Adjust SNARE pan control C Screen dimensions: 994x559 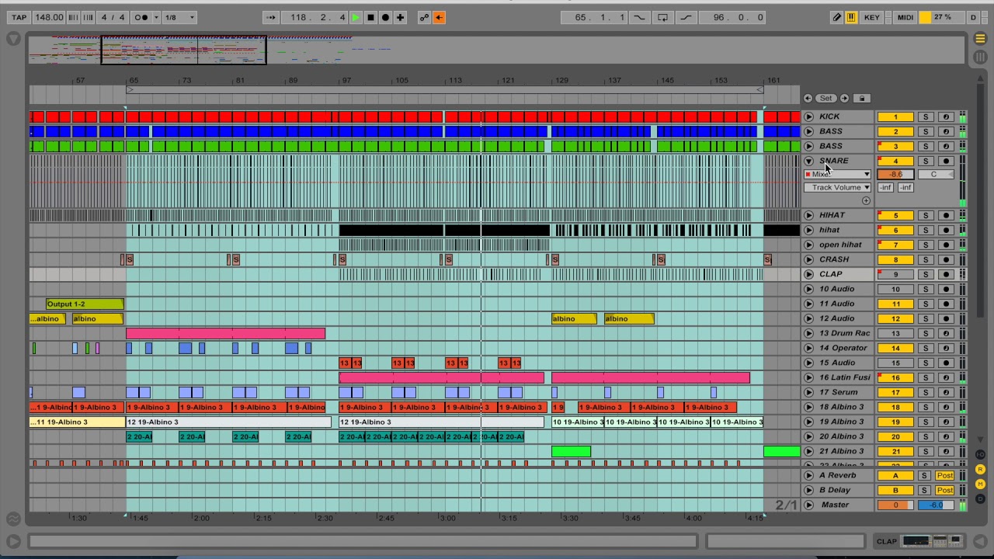tap(935, 175)
